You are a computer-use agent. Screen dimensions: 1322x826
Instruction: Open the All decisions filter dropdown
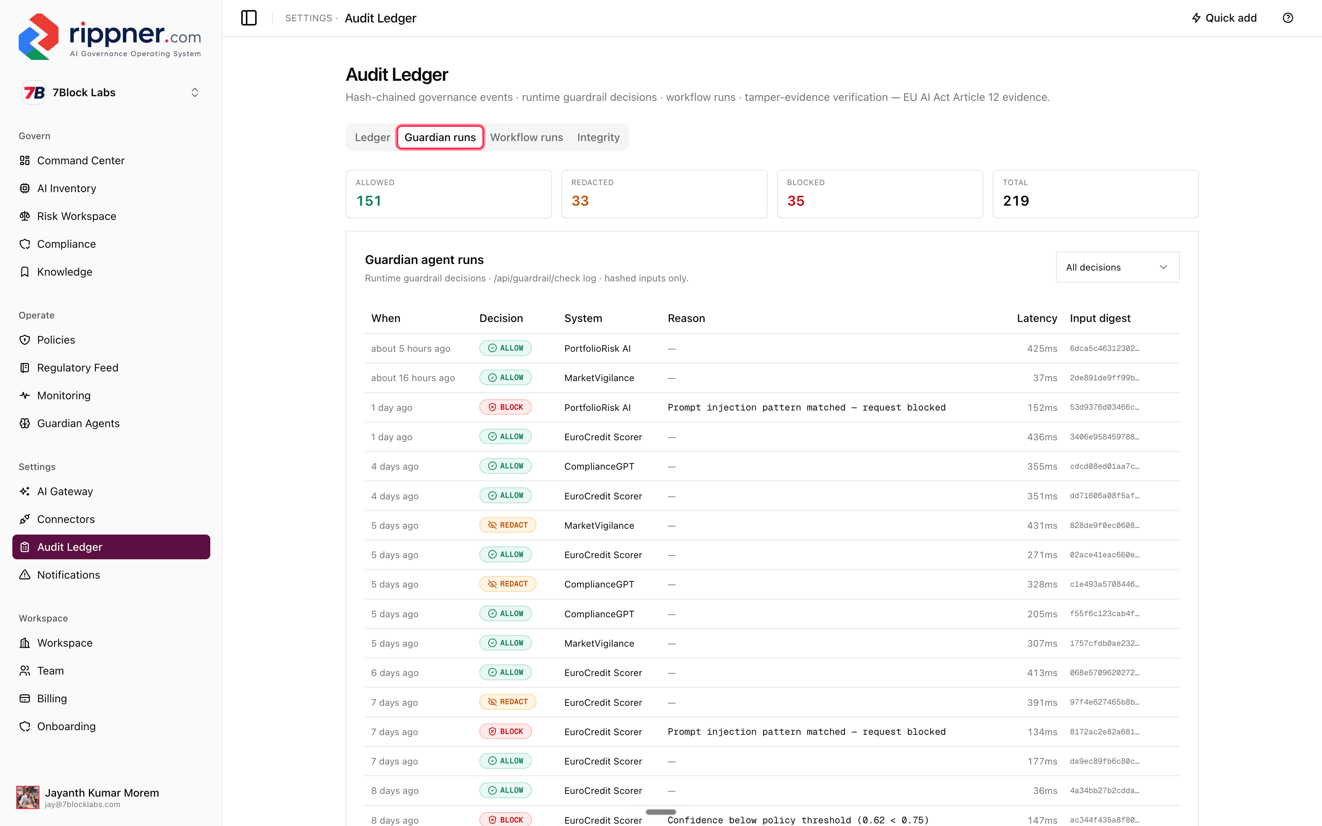[x=1117, y=267]
